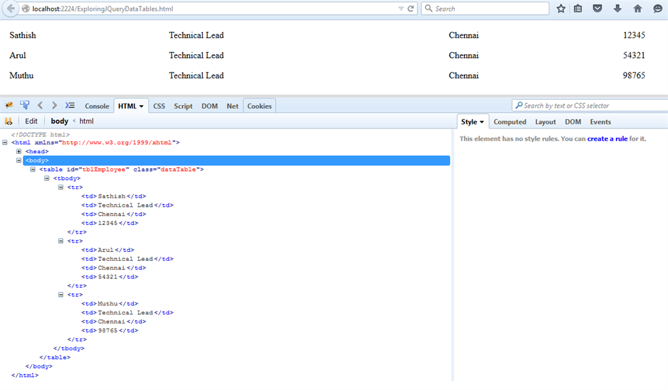Select body in the breadcrumb path

point(59,121)
